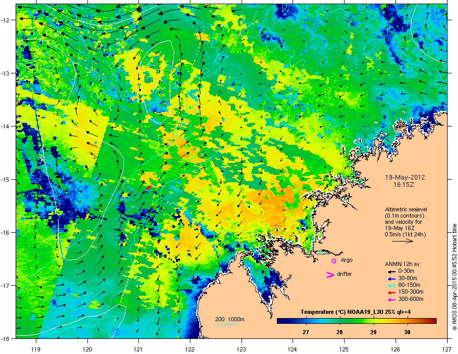Click the magenta 300-600m arrow legend symbol

point(391,299)
